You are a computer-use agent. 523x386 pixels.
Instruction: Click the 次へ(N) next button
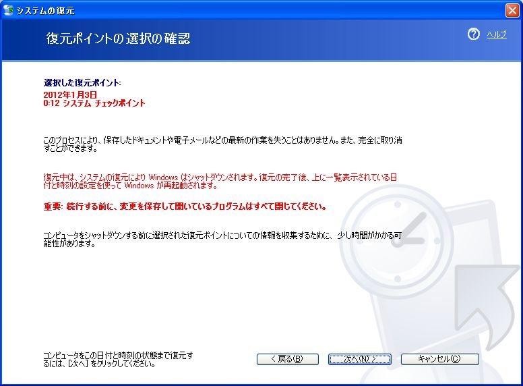(x=360, y=359)
